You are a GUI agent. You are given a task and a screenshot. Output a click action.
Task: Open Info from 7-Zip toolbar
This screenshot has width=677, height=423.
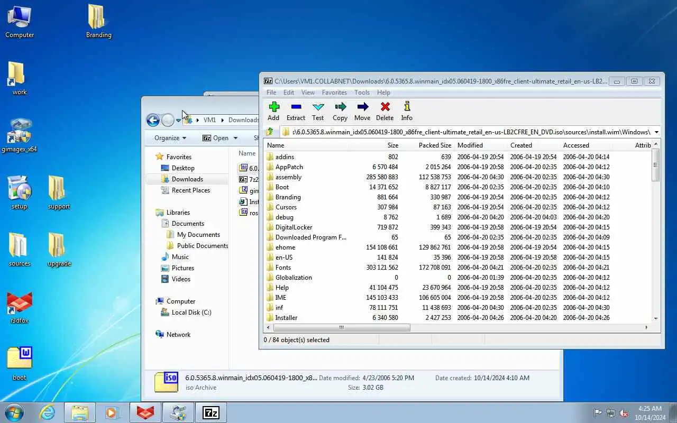tap(407, 111)
